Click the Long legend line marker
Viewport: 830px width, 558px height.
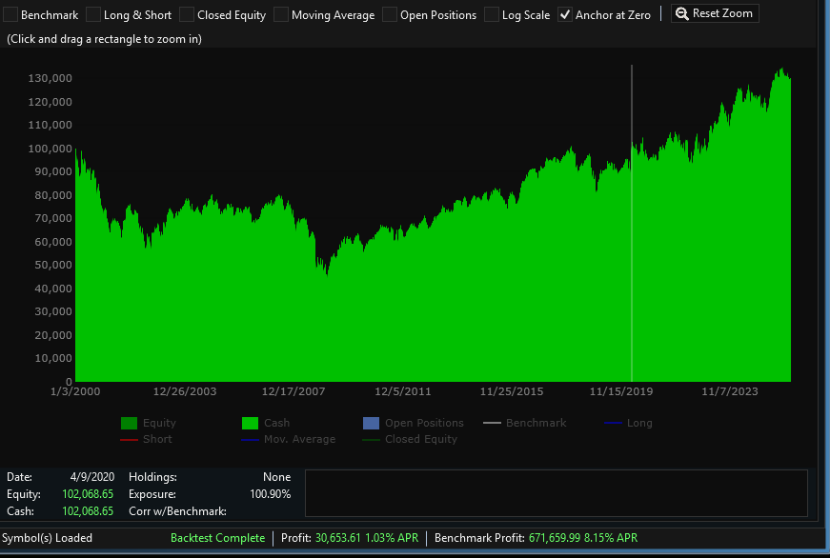(613, 423)
